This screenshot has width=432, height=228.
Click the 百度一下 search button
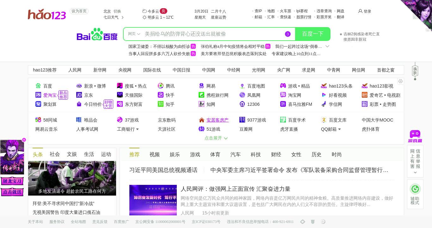click(x=312, y=34)
